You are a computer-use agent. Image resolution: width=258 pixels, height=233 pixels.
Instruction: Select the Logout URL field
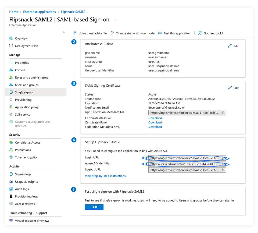click(187, 170)
